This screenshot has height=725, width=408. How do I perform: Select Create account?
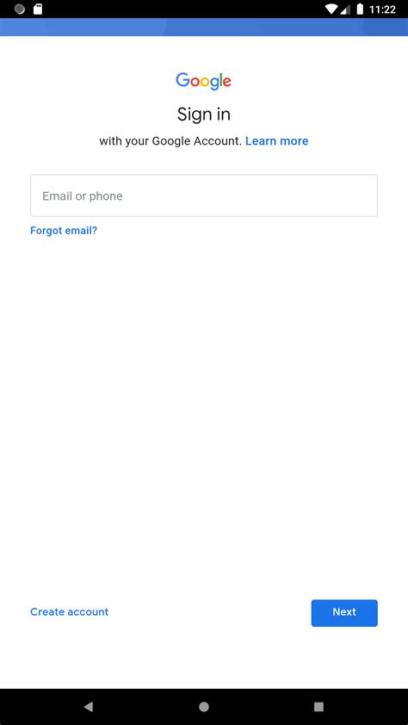click(x=70, y=611)
